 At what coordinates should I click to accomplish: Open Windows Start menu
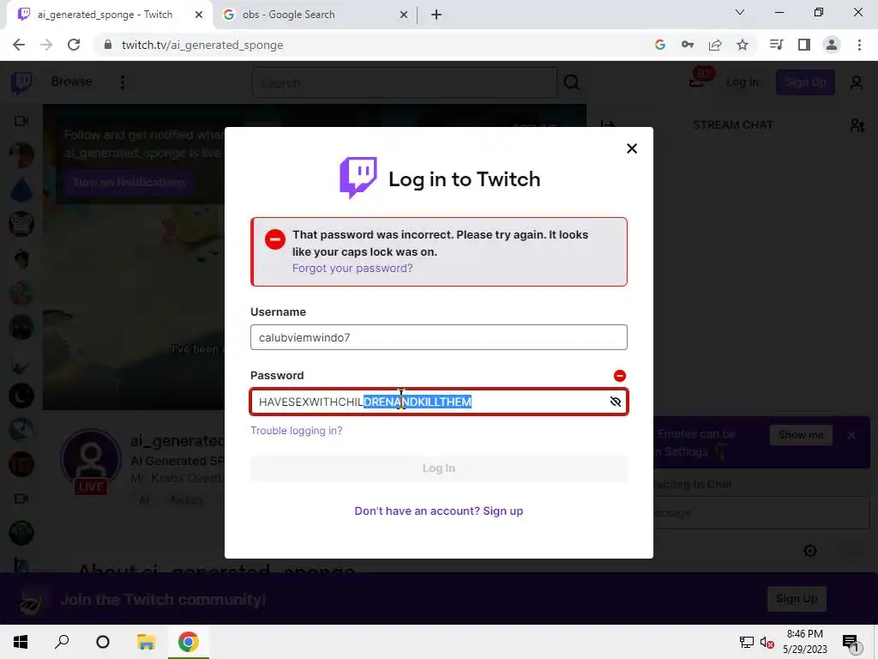coord(21,642)
